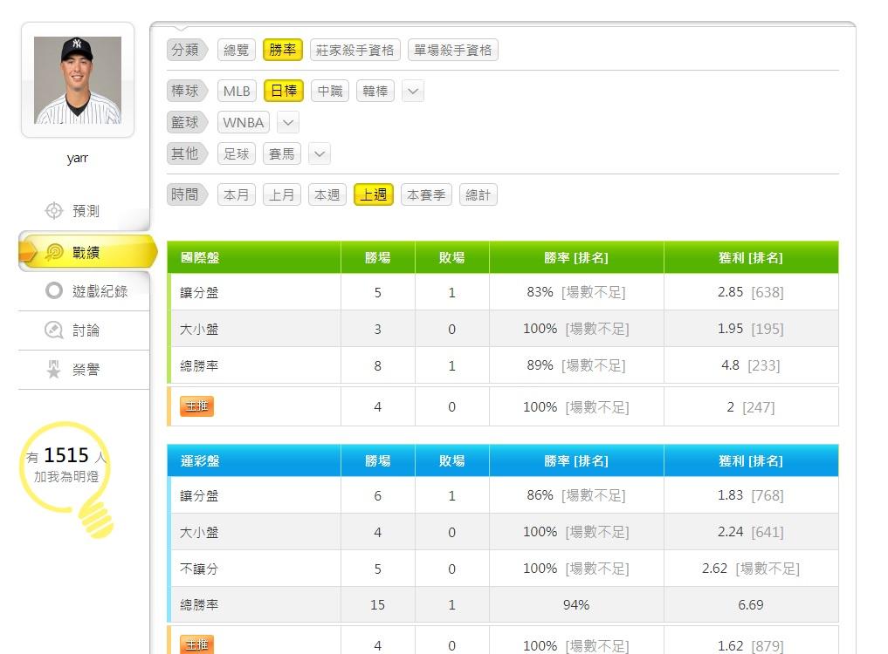888x654 pixels.
Task: Set time range to 上月
Action: click(x=281, y=194)
